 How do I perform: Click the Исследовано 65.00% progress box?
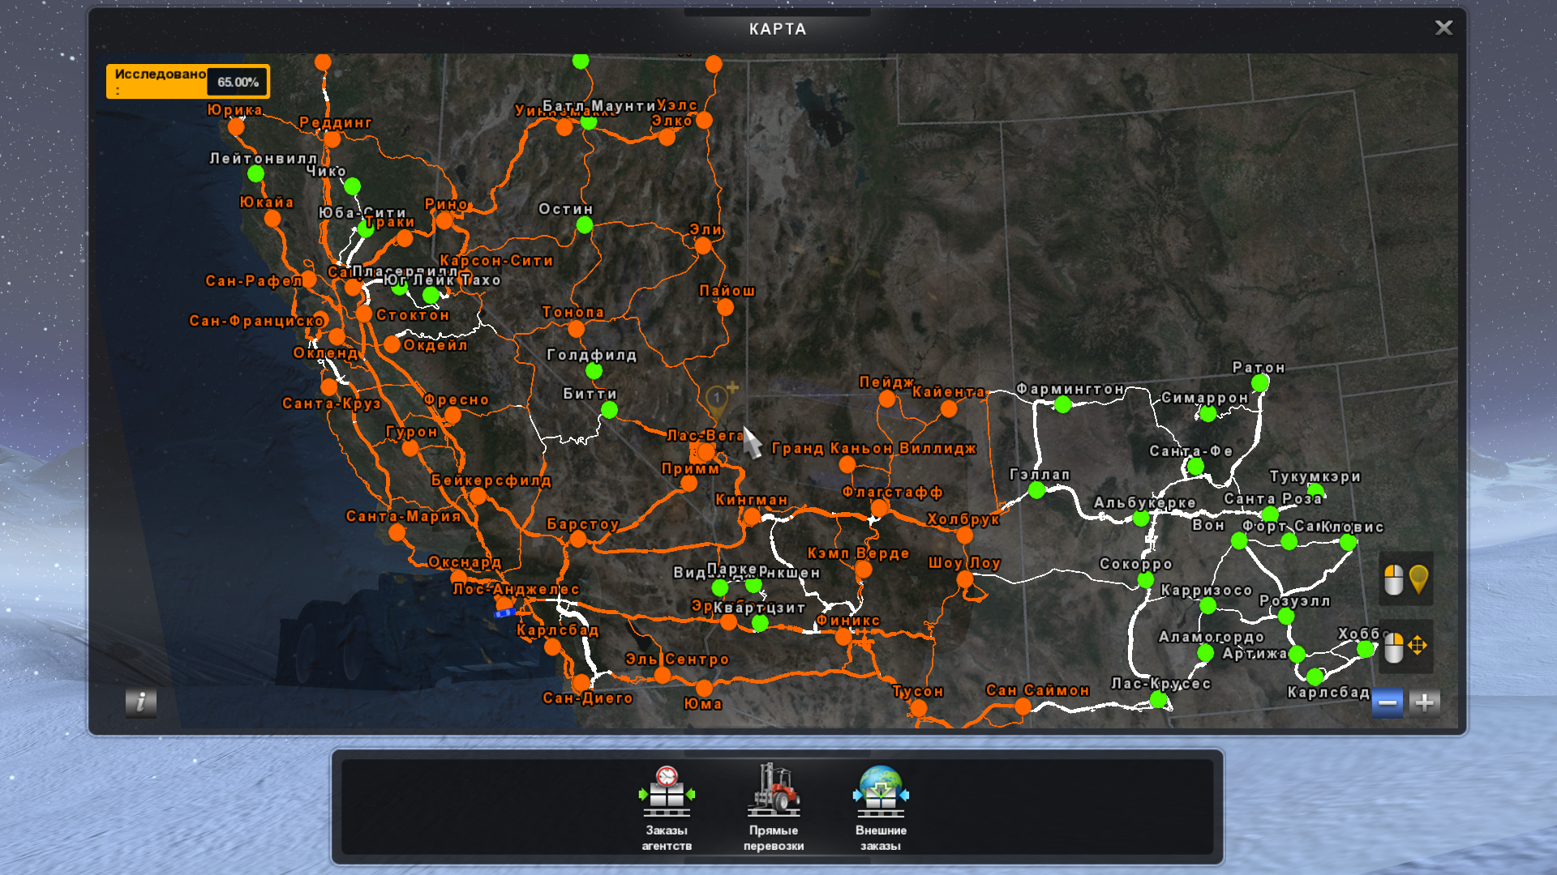[187, 82]
